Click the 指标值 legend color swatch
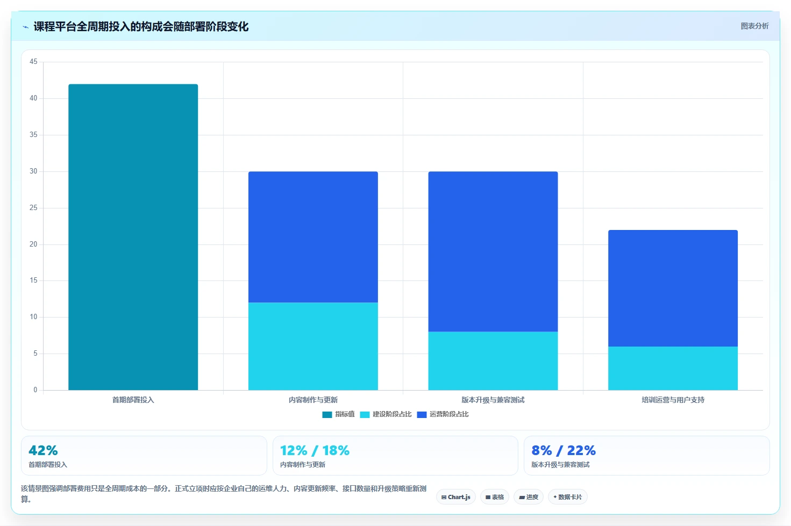 click(x=327, y=414)
